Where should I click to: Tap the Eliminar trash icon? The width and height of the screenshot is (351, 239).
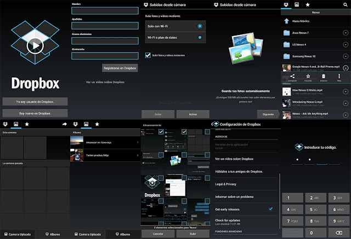(x=324, y=77)
